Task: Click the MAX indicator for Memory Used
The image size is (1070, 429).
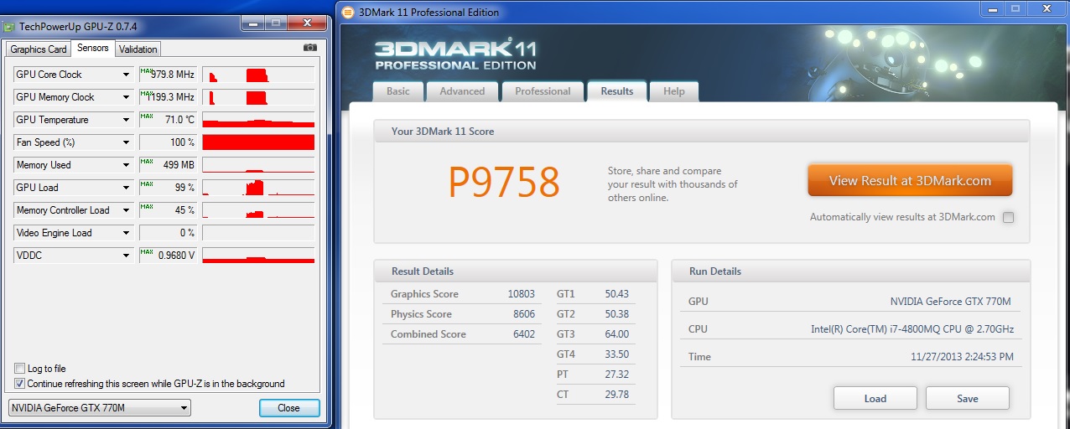Action: (x=147, y=161)
